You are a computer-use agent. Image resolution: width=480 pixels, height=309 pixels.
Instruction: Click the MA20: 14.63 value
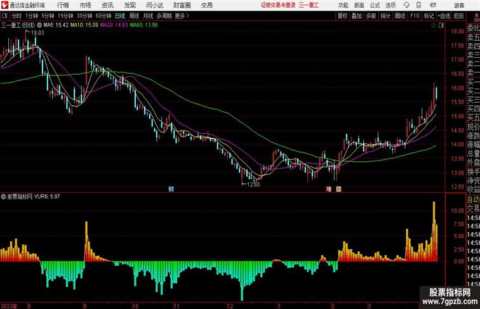click(x=114, y=25)
